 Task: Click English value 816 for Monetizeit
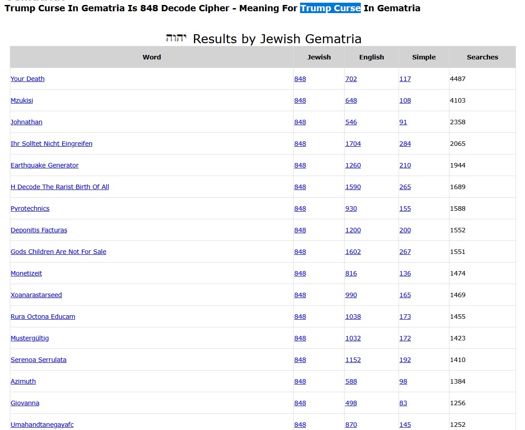(x=351, y=273)
